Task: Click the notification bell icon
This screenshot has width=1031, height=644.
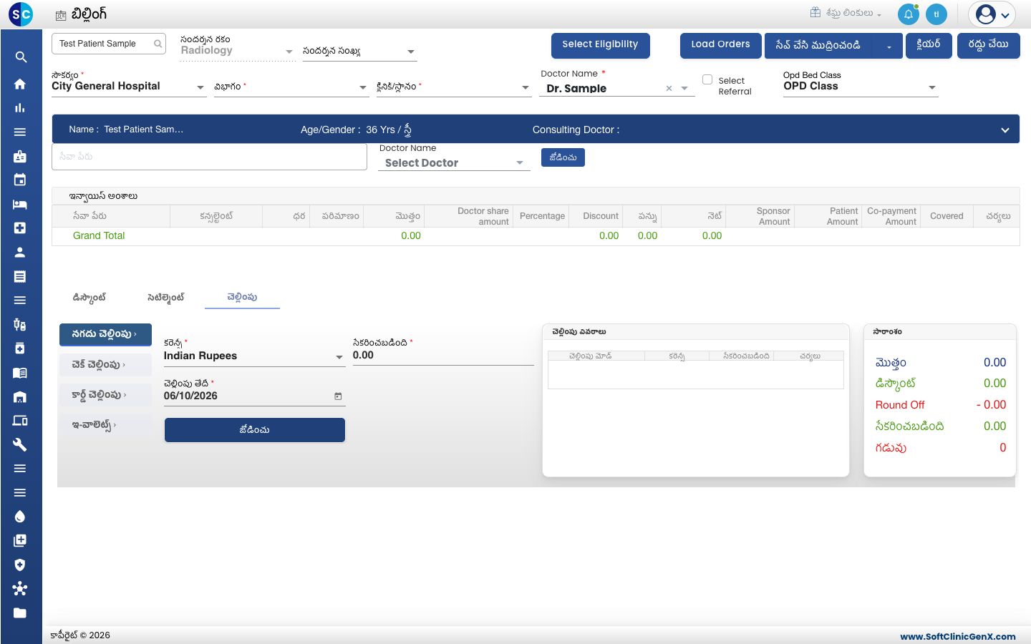Action: pyautogui.click(x=908, y=14)
